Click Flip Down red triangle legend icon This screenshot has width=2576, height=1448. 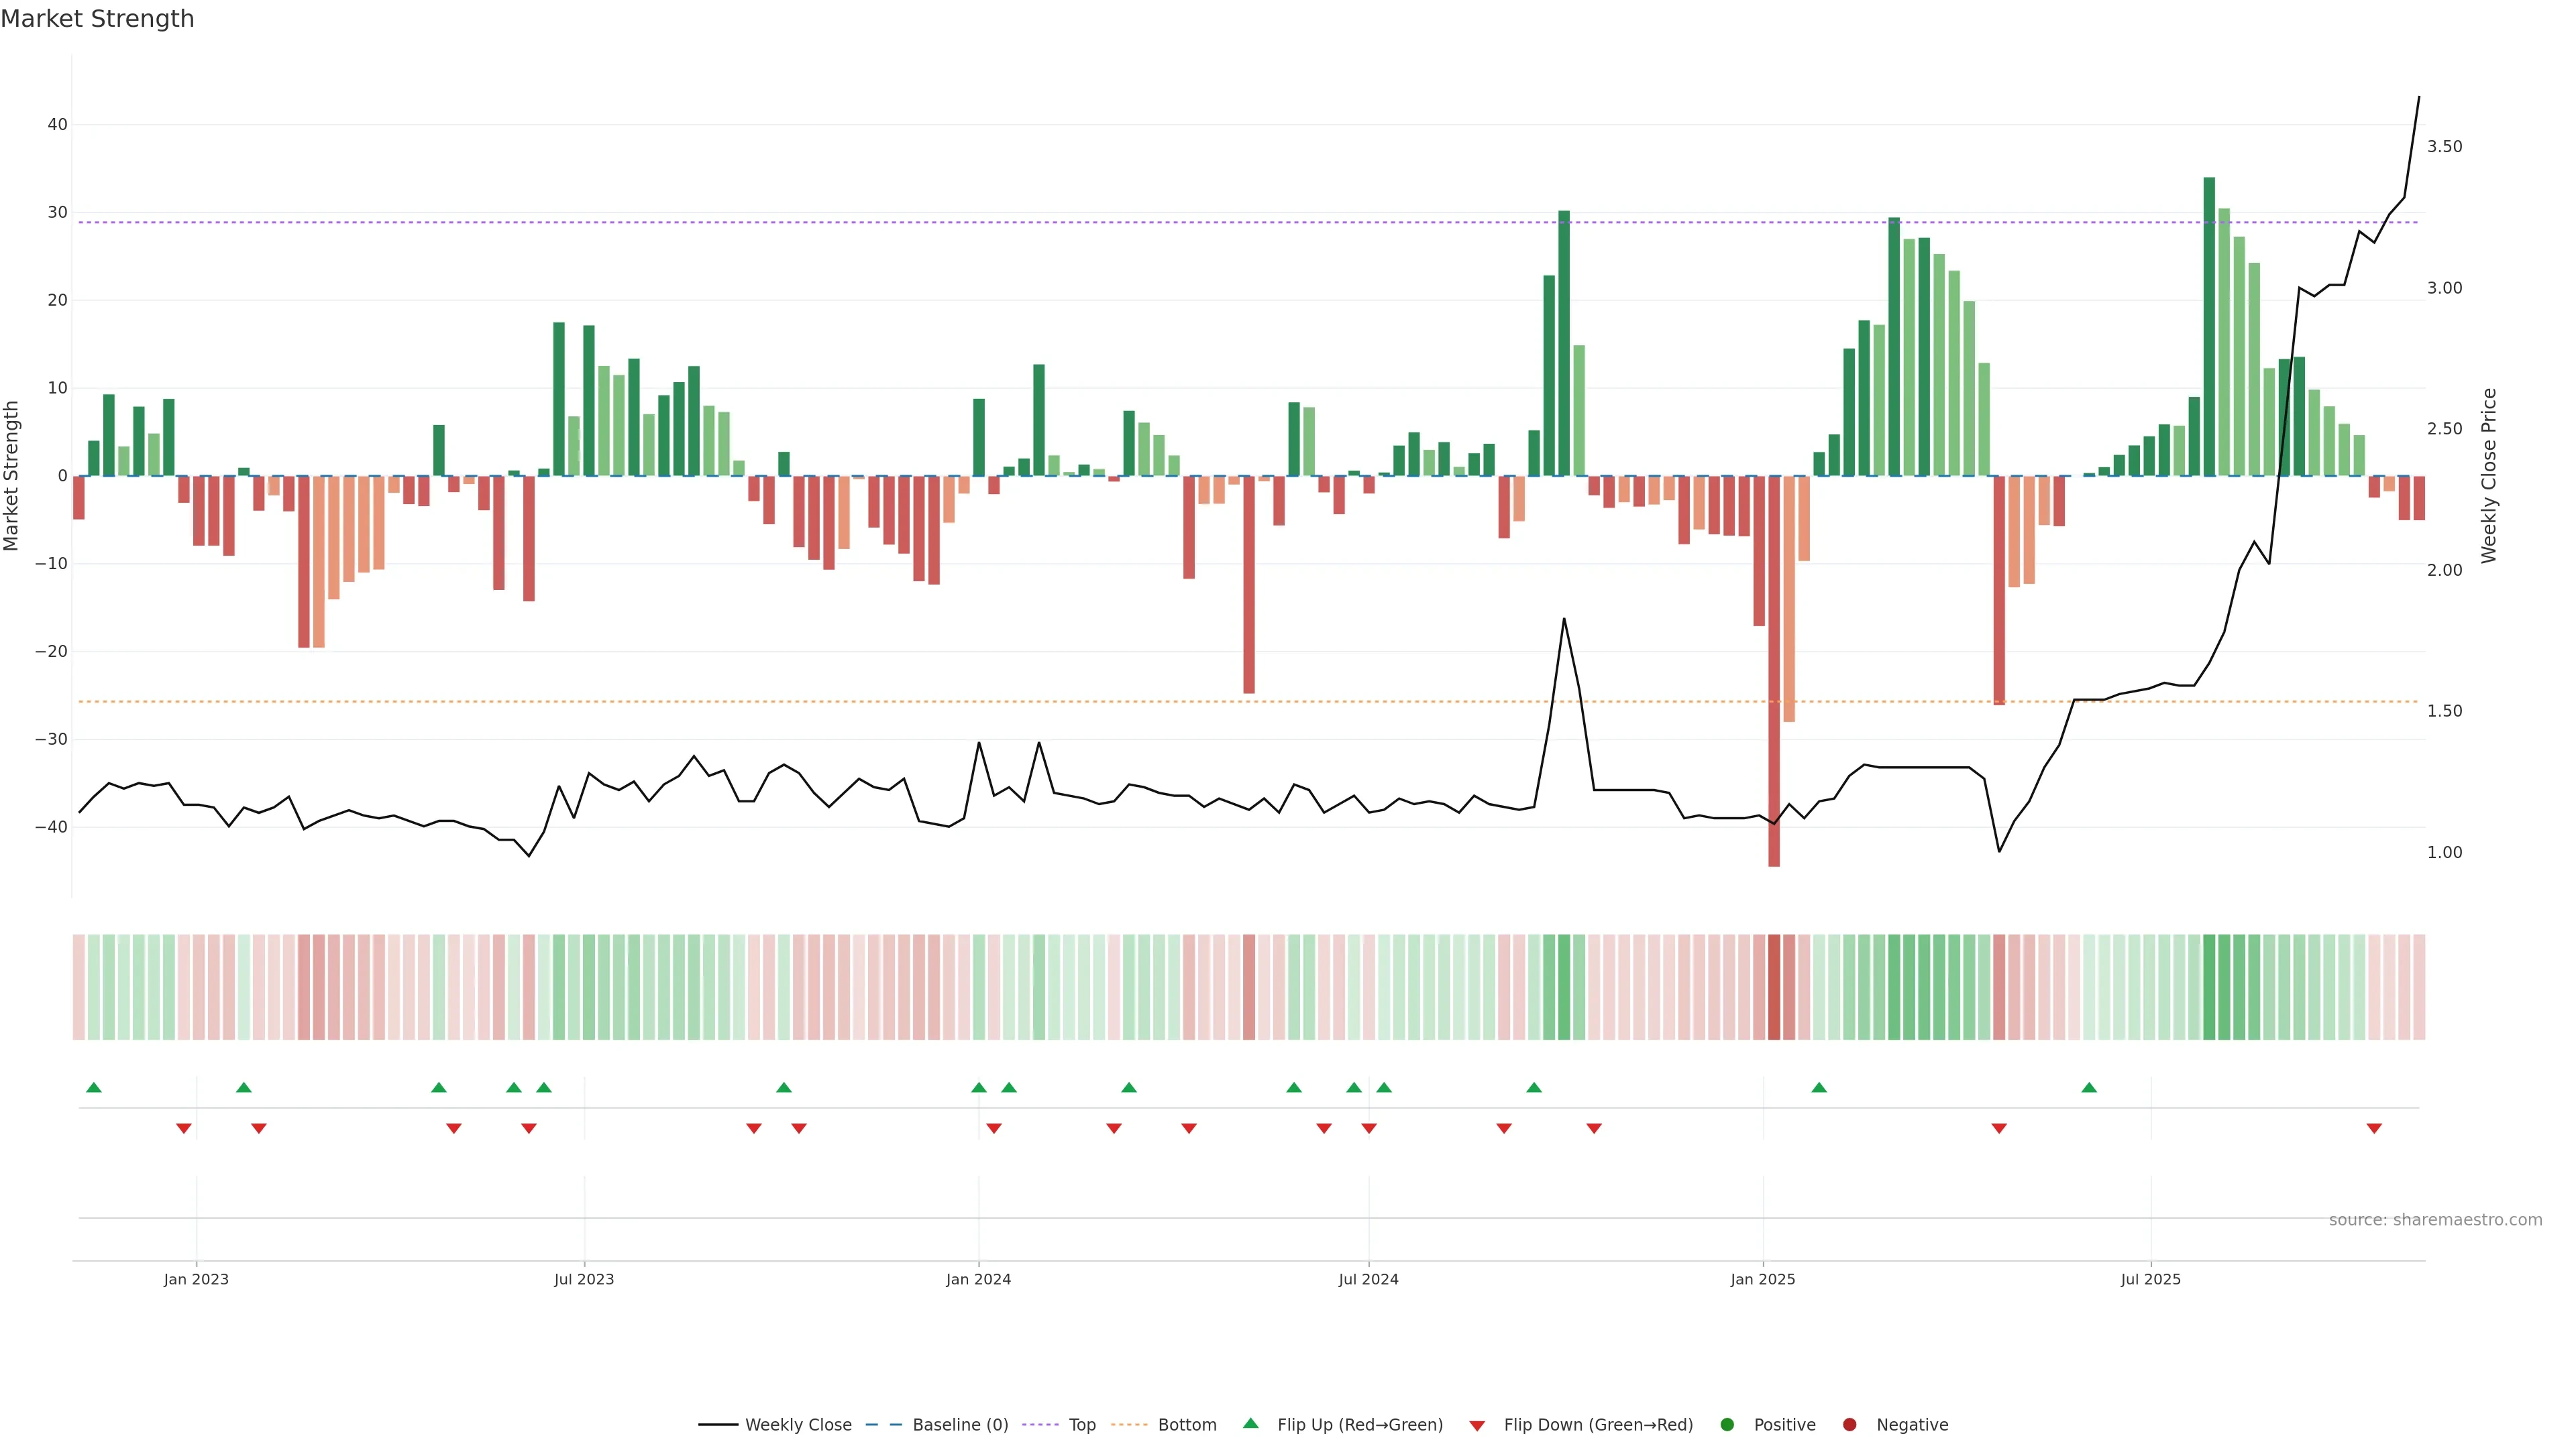click(1477, 1426)
